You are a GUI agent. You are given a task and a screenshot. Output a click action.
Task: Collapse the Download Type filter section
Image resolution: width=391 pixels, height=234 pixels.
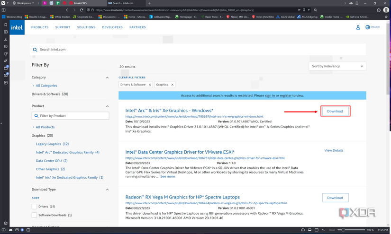coord(107,190)
